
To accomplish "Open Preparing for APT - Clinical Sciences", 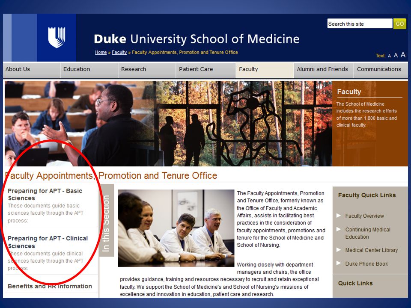I will (48, 242).
